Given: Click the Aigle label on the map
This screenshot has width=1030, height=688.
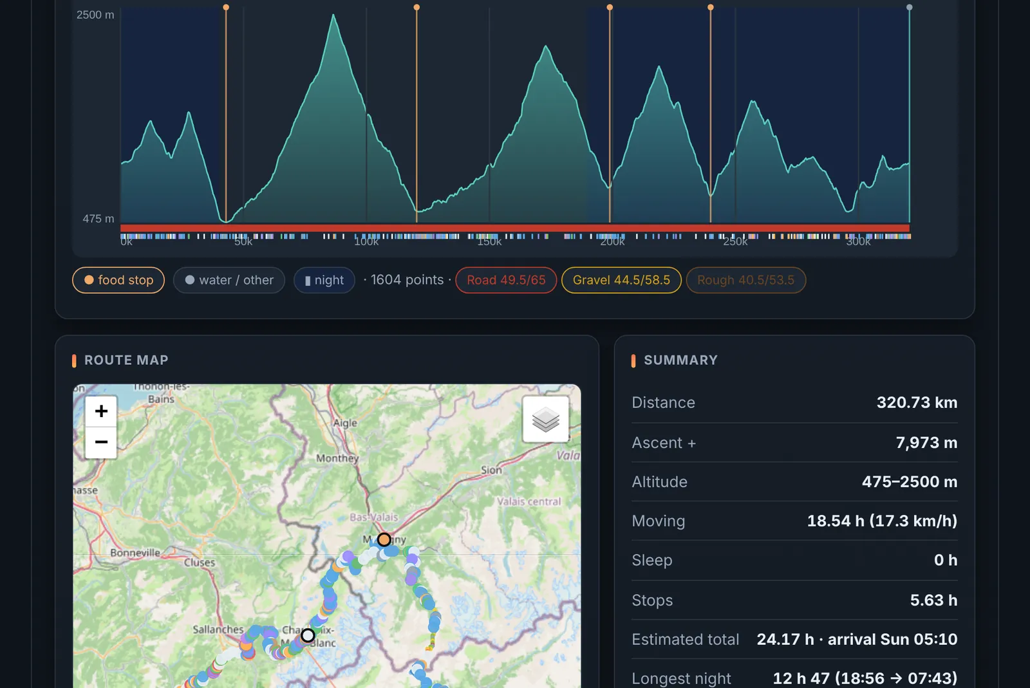Looking at the screenshot, I should pyautogui.click(x=345, y=423).
